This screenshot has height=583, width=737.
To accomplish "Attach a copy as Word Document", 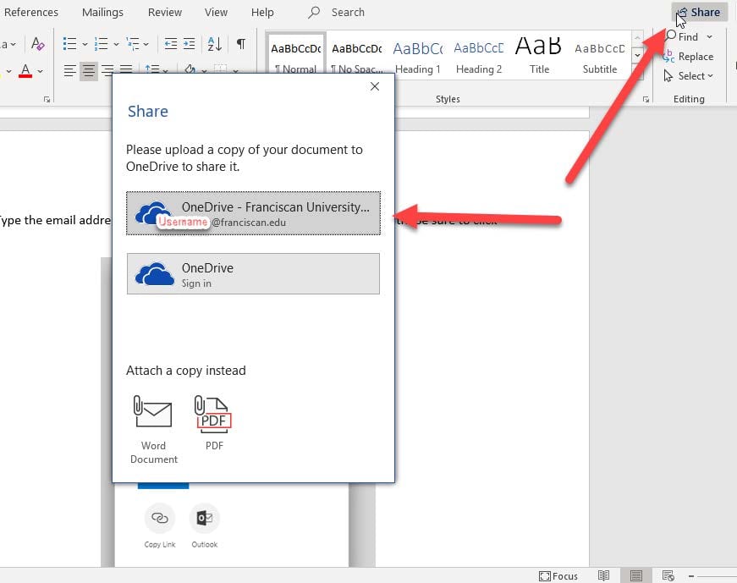I will coord(154,429).
